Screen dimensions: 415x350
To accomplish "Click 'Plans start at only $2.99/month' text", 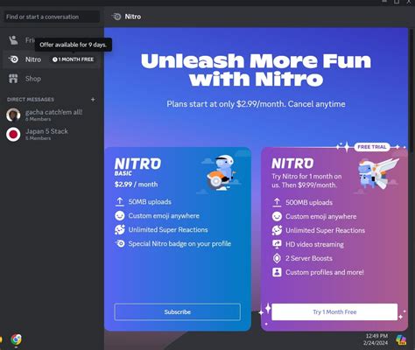I will (x=256, y=104).
